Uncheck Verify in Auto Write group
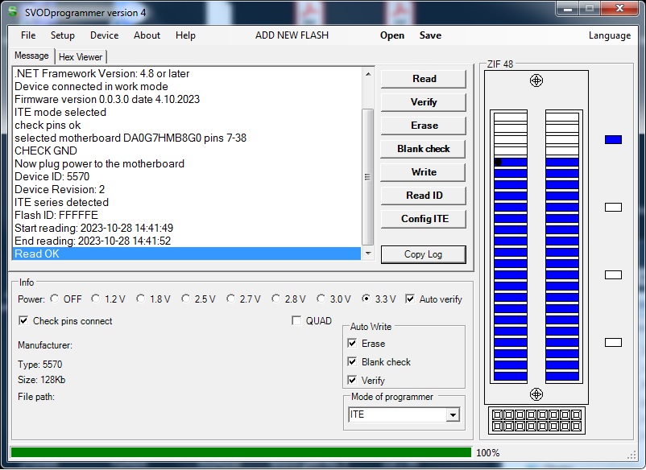This screenshot has height=470, width=646. (x=352, y=380)
